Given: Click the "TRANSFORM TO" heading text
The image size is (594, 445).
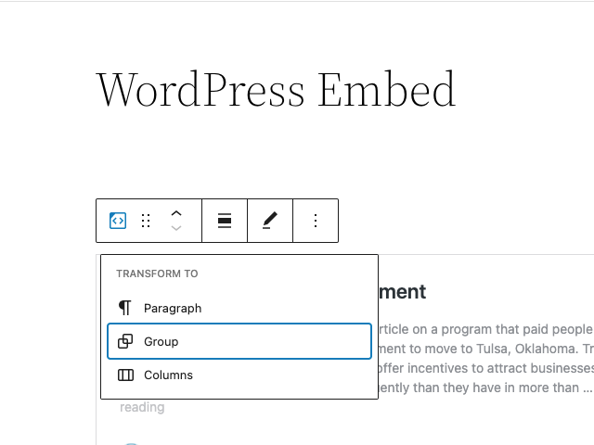Looking at the screenshot, I should pyautogui.click(x=157, y=273).
